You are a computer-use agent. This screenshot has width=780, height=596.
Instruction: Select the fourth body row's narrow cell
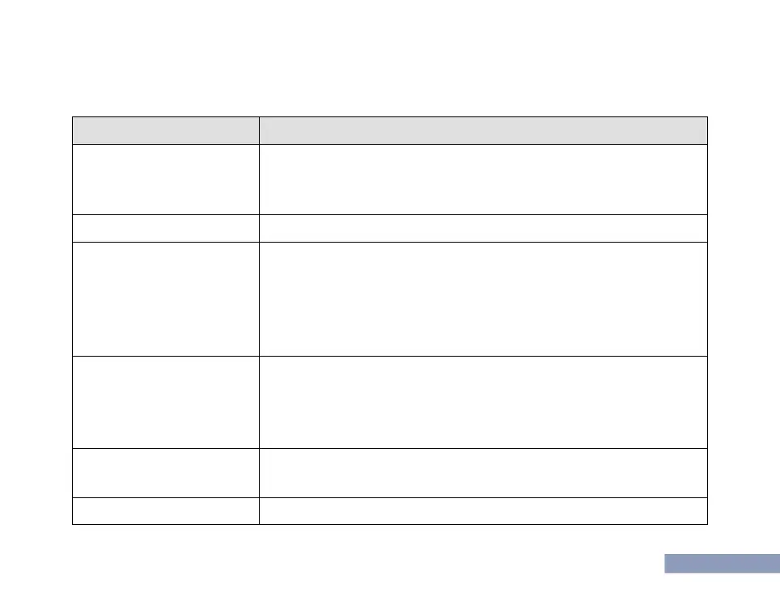point(166,402)
